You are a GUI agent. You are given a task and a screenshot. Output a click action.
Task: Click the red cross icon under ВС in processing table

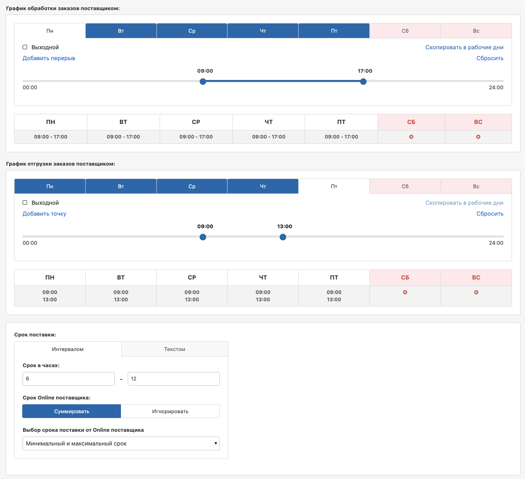478,137
